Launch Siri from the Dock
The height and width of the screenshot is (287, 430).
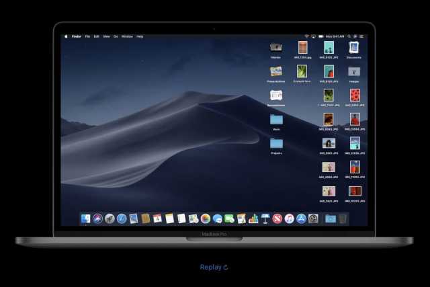[97, 218]
